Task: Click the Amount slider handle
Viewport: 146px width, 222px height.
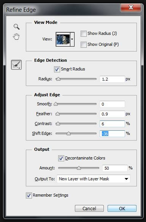Action: click(79, 168)
